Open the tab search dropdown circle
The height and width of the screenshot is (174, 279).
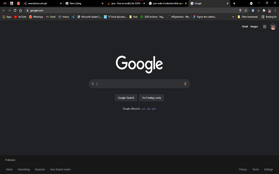tap(251, 3)
